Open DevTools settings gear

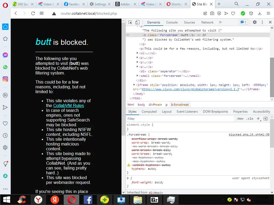(255, 22)
